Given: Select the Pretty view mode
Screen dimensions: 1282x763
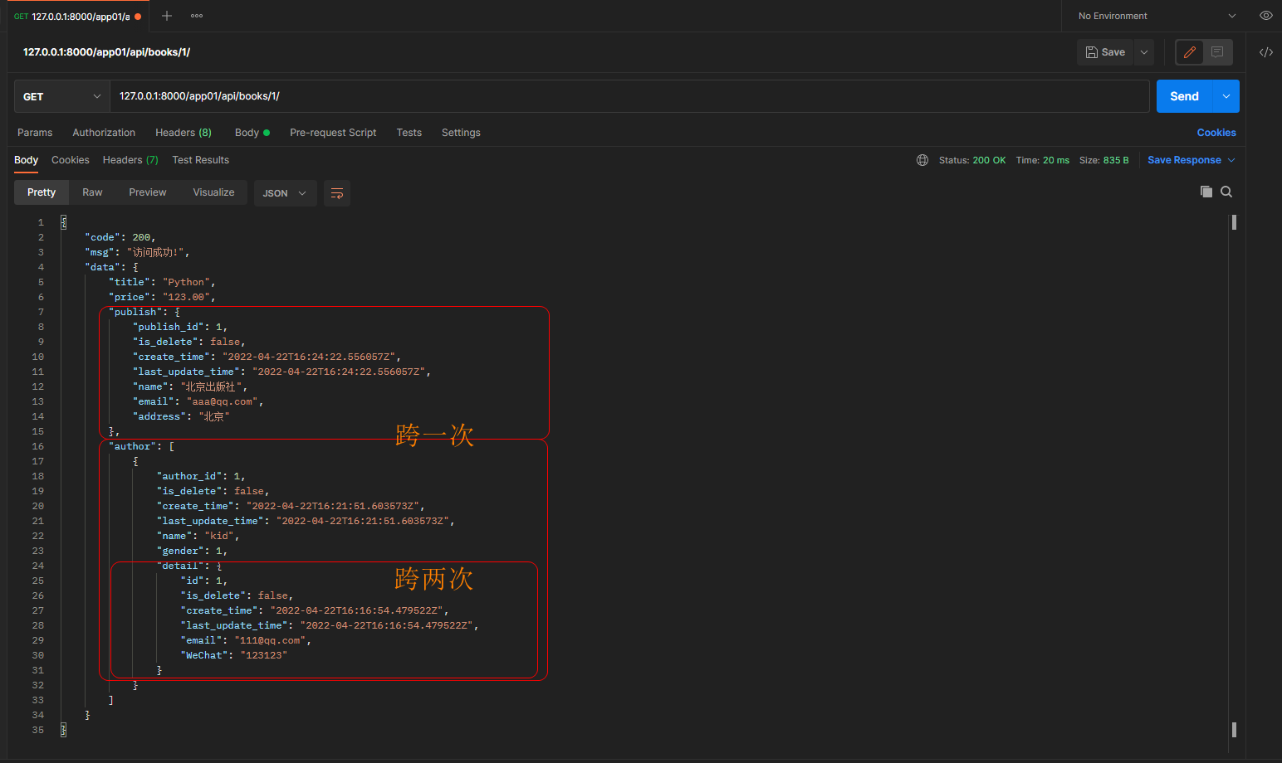Looking at the screenshot, I should pyautogui.click(x=42, y=192).
